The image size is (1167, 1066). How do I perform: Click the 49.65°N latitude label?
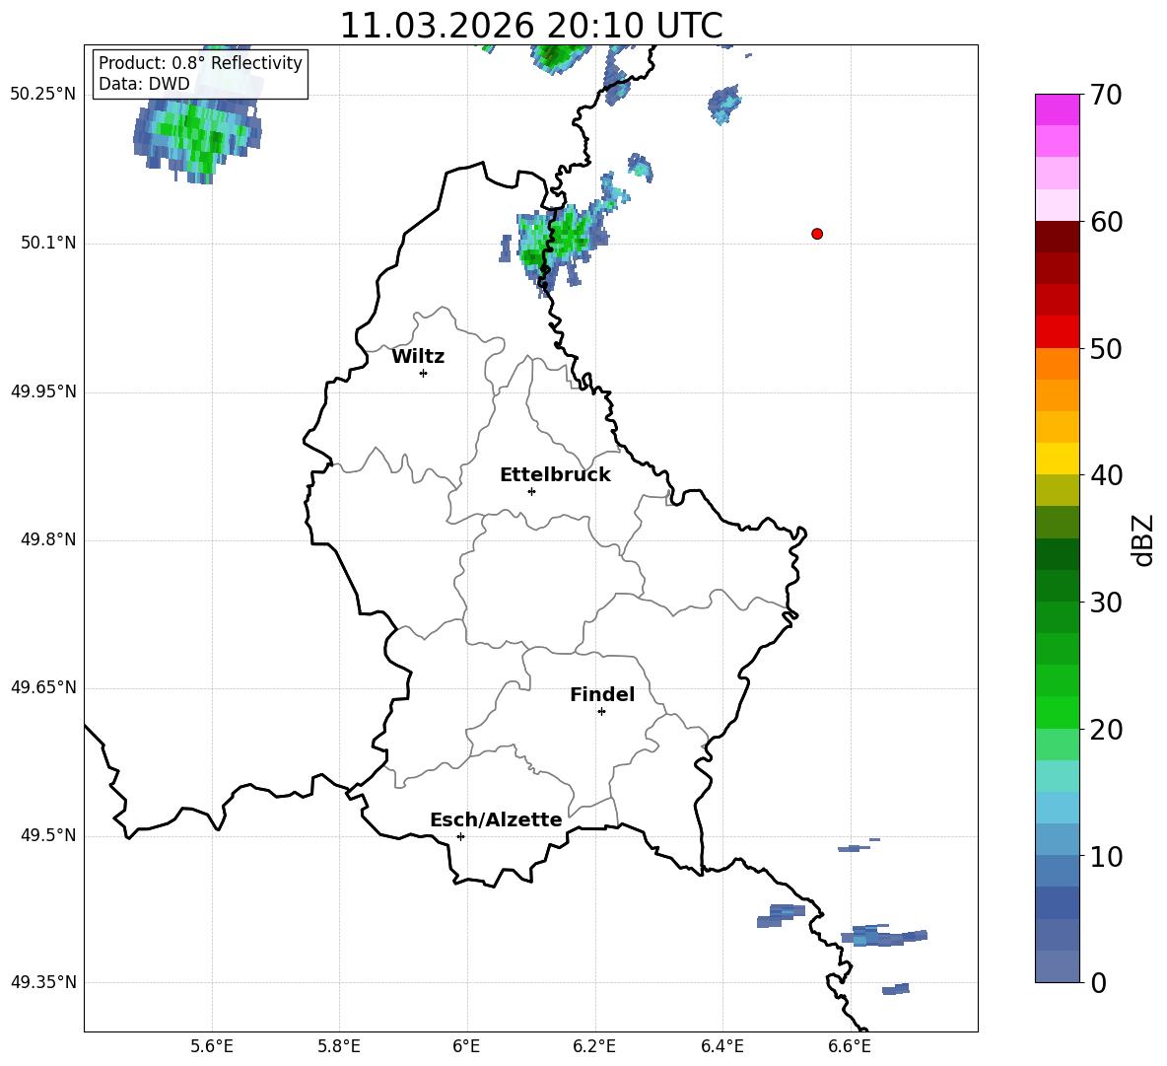coord(42,687)
